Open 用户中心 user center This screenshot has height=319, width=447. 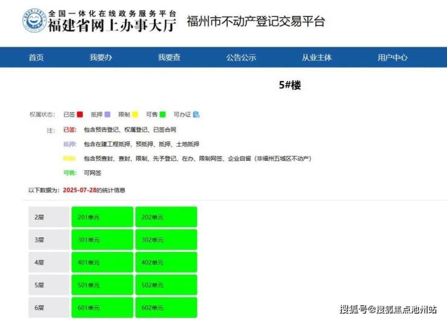[393, 57]
